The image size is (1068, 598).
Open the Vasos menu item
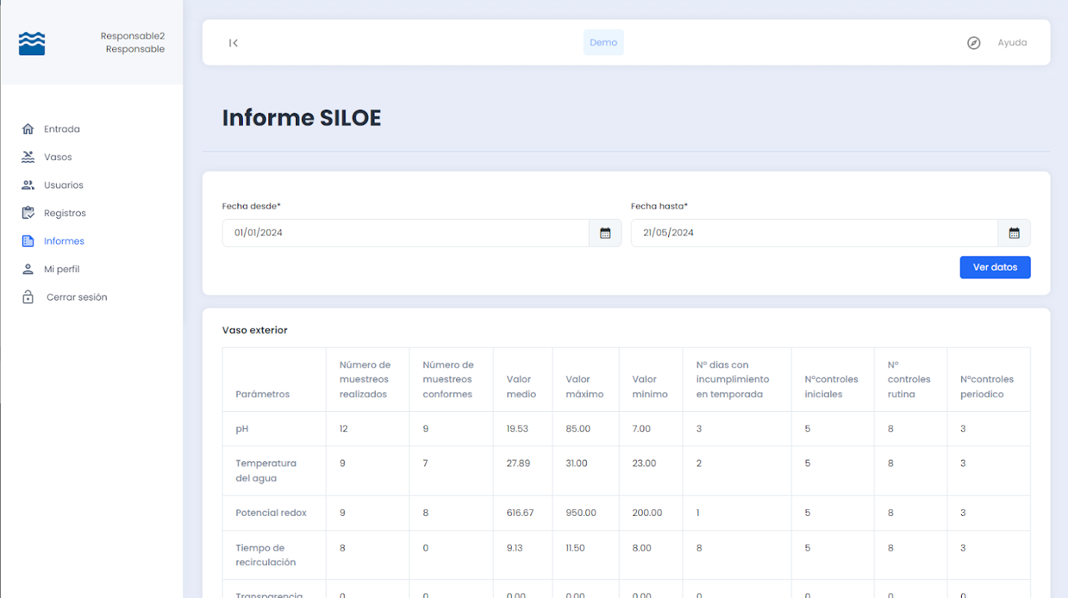tap(58, 157)
